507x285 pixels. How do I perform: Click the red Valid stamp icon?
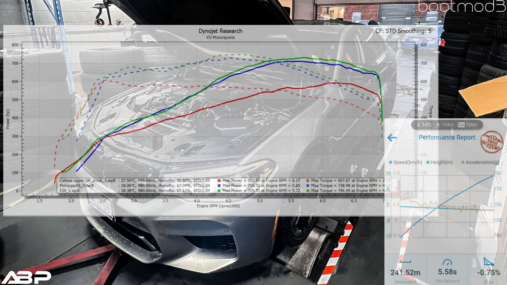click(491, 142)
